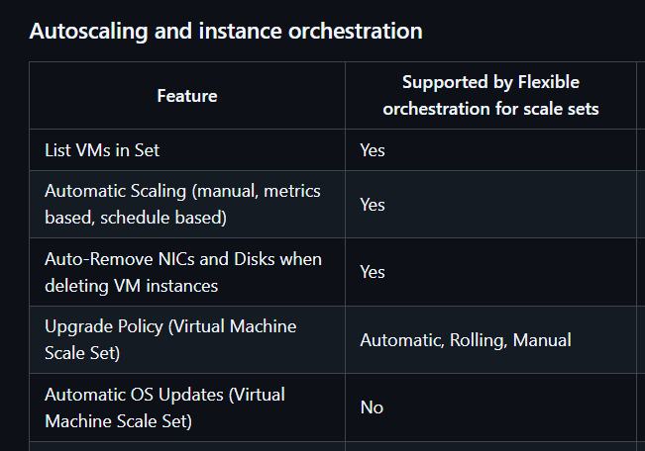Screen dimensions: 645x451
Task: Click 'Yes' in the List VMs row
Action: (373, 150)
